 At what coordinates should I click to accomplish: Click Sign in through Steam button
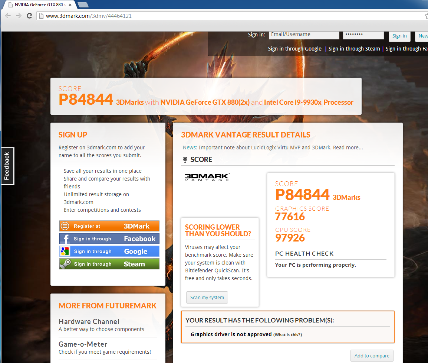109,264
